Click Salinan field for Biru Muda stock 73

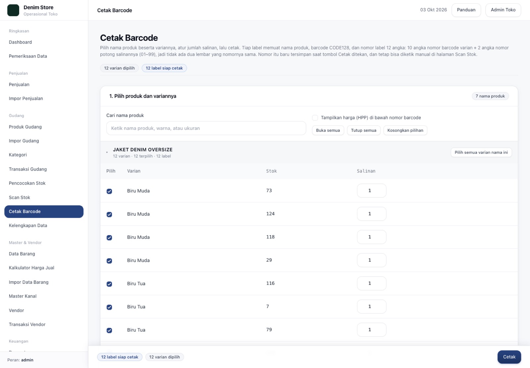[372, 190]
